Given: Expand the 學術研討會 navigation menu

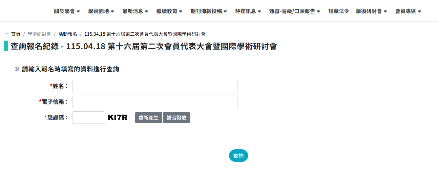Looking at the screenshot, I should point(371,11).
